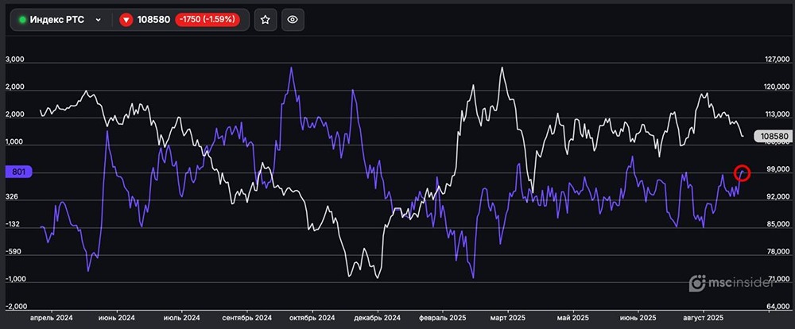Click the 108580 index value in header
Screen dimensions: 795x329
[x=154, y=20]
